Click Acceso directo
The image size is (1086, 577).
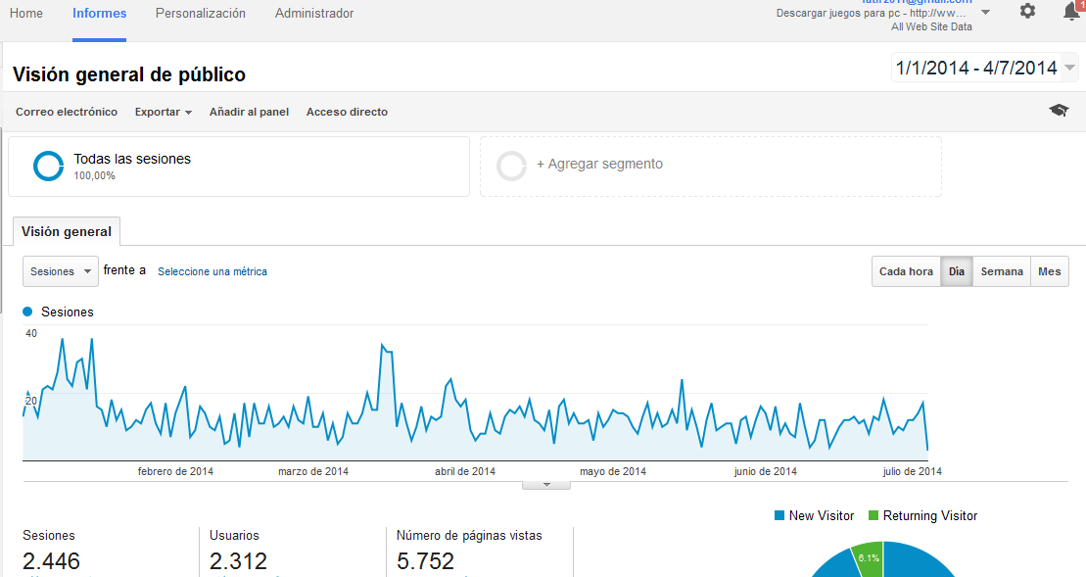[347, 112]
